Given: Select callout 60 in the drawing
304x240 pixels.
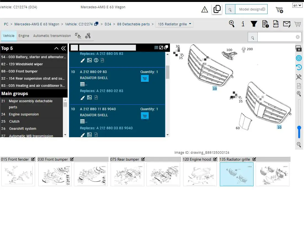Looking at the screenshot, I should 238,128.
